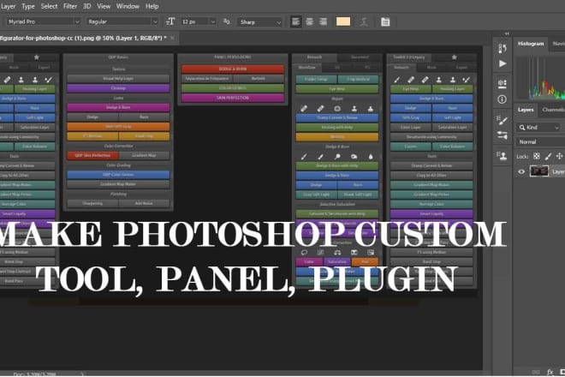Screen dimensions: 565x377
Task: Switch to the Channels tab
Action: [553, 110]
